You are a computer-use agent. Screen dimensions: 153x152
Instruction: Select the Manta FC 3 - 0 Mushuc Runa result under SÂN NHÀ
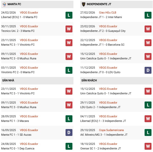19,107
